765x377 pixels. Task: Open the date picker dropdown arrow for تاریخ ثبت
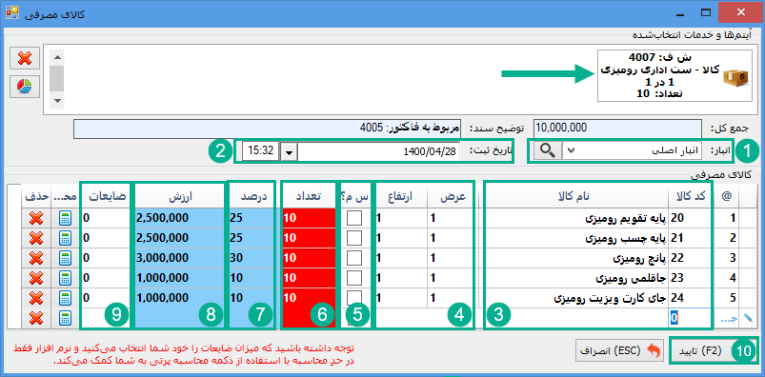290,151
